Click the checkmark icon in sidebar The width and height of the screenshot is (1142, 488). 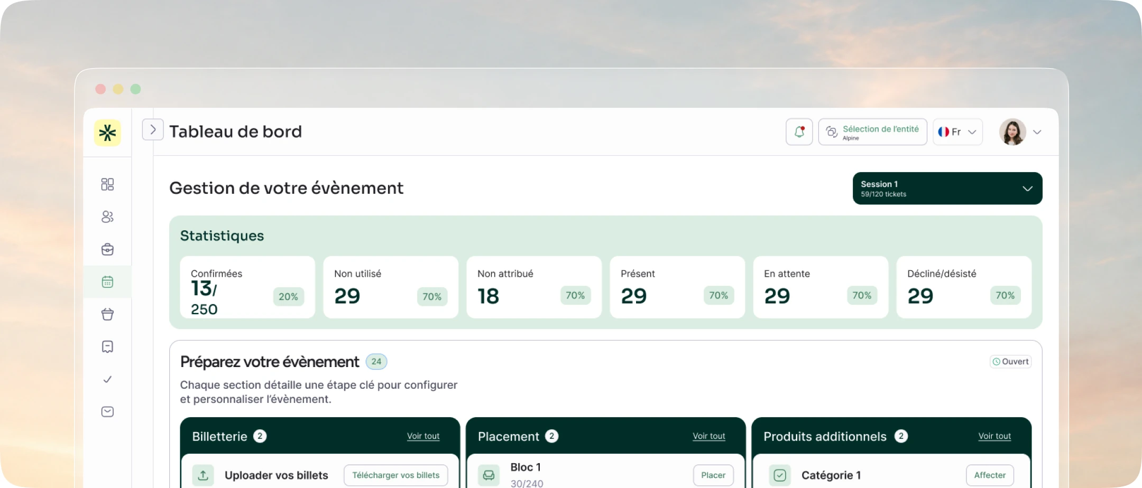click(x=107, y=379)
